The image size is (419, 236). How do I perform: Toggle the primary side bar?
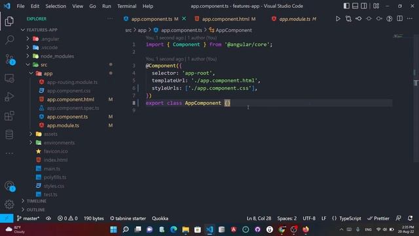[346, 6]
